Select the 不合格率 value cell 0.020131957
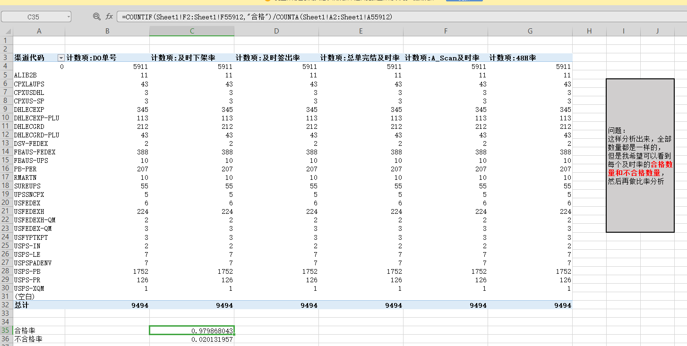Viewport: 687px width, 346px height. (x=192, y=339)
